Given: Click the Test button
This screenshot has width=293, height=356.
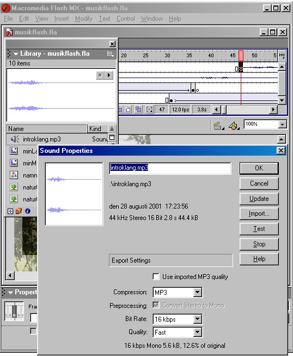Looking at the screenshot, I should click(259, 229).
